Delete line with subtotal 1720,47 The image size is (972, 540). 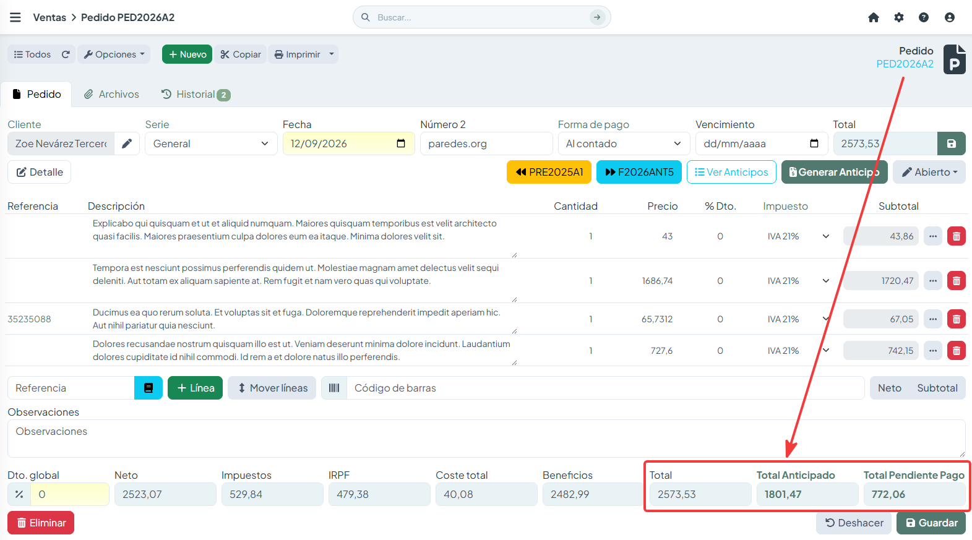tap(957, 281)
